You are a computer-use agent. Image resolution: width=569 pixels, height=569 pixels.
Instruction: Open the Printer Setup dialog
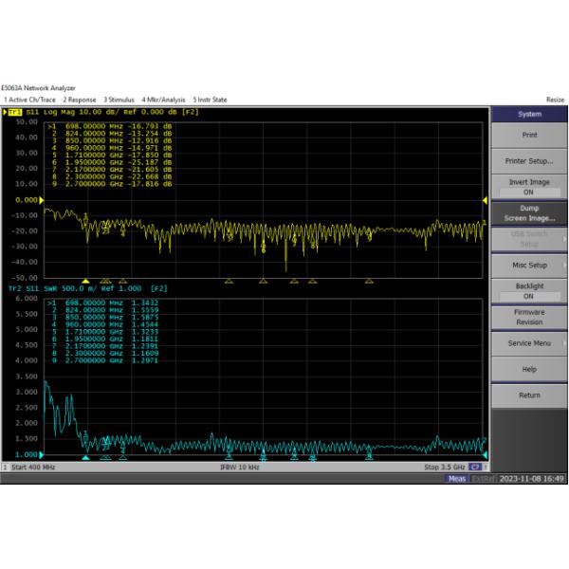pos(528,160)
